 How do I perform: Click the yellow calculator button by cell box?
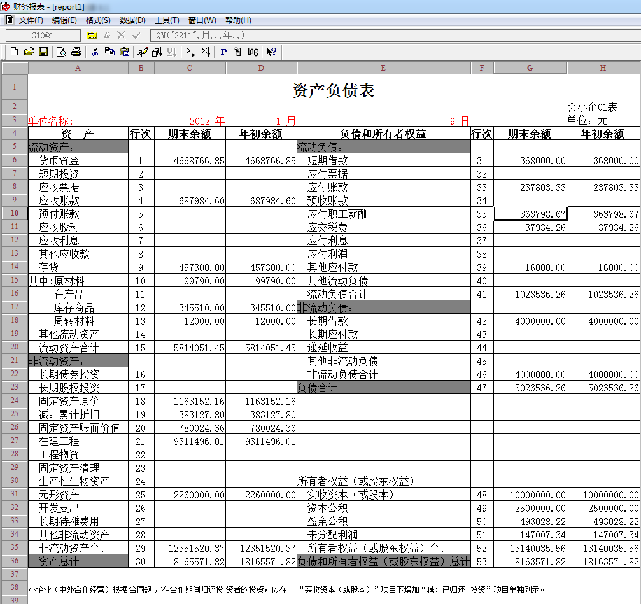(x=92, y=36)
